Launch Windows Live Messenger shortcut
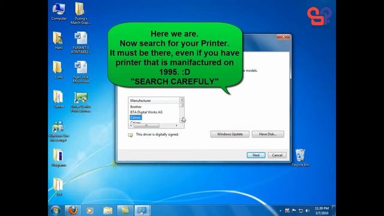Screen dimensions: 384x216 pyautogui.click(x=59, y=131)
